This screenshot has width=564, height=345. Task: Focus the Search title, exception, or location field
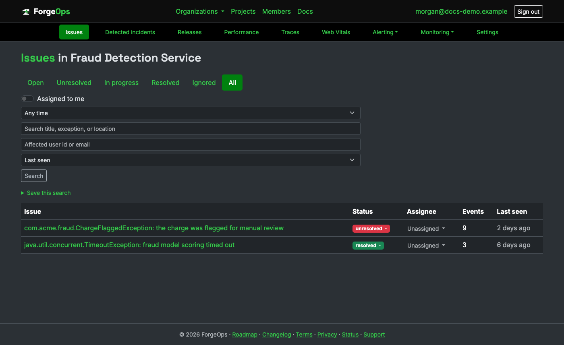(x=191, y=129)
